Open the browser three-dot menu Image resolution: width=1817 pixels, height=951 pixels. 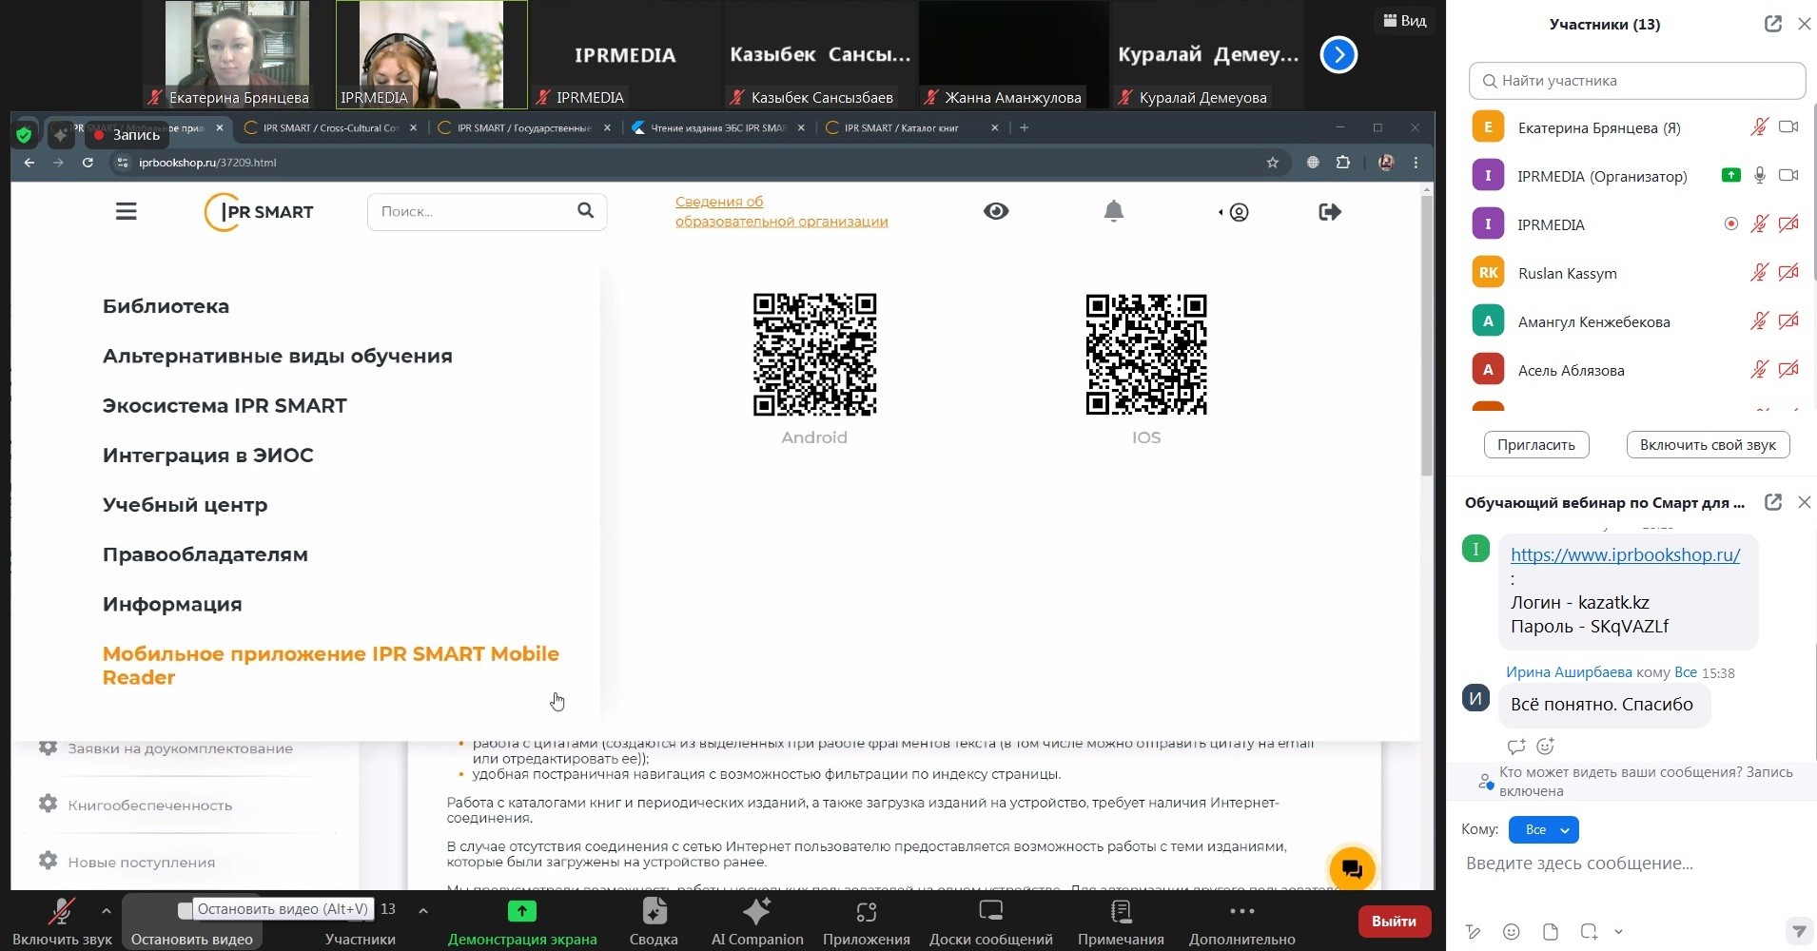1416,163
